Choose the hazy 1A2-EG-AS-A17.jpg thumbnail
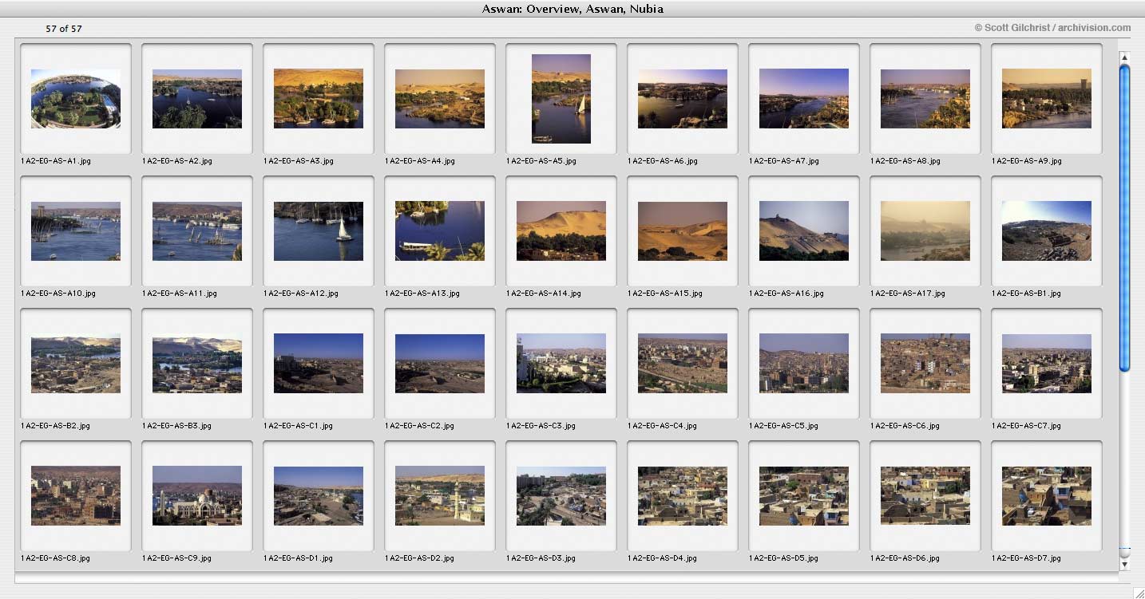This screenshot has width=1145, height=599. 925,231
